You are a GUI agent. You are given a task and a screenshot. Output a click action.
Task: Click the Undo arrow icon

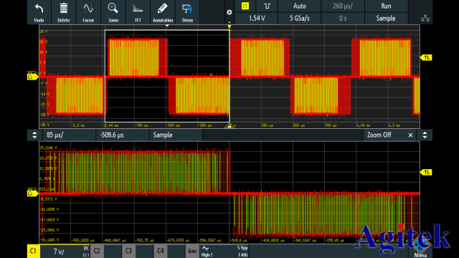[x=39, y=12]
